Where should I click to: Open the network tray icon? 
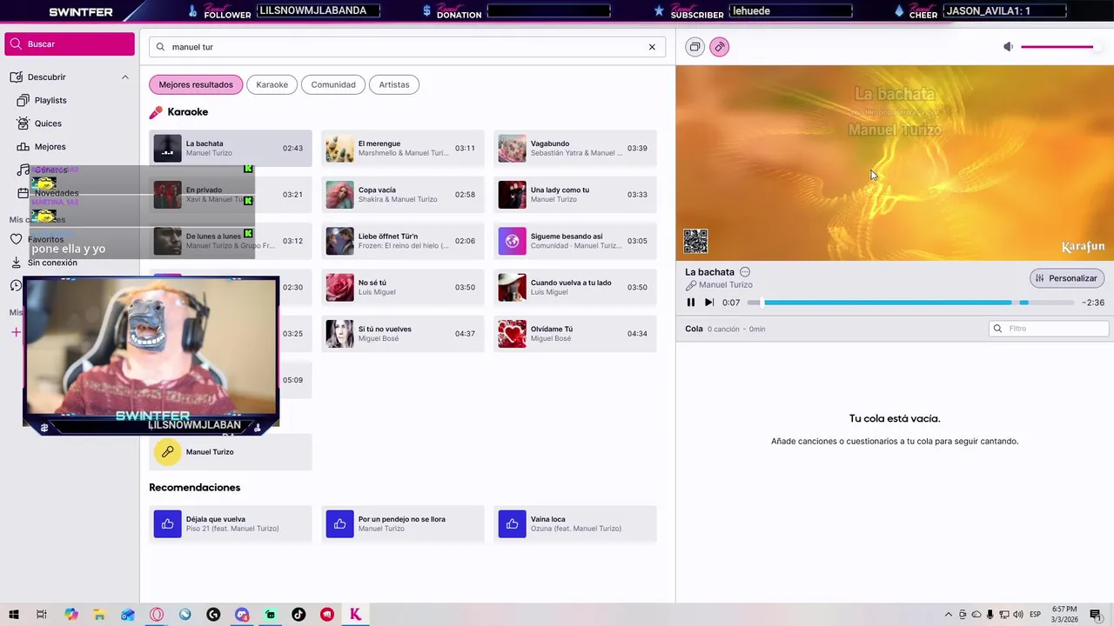click(x=1004, y=615)
